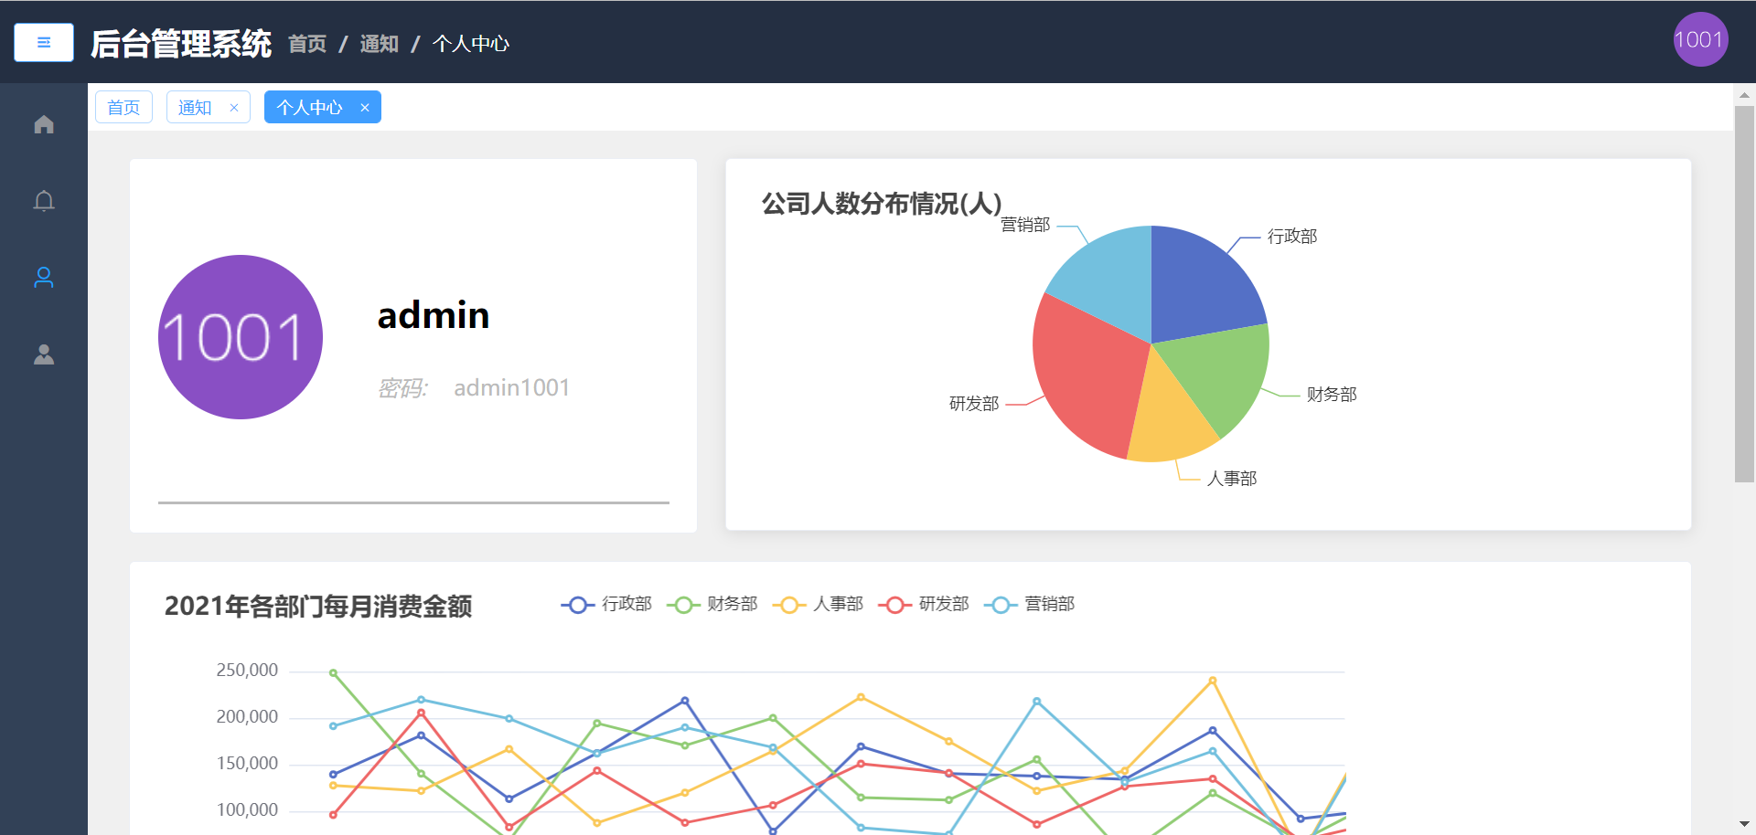This screenshot has width=1756, height=835.
Task: Click the 200,000 axis label
Action: click(x=247, y=717)
